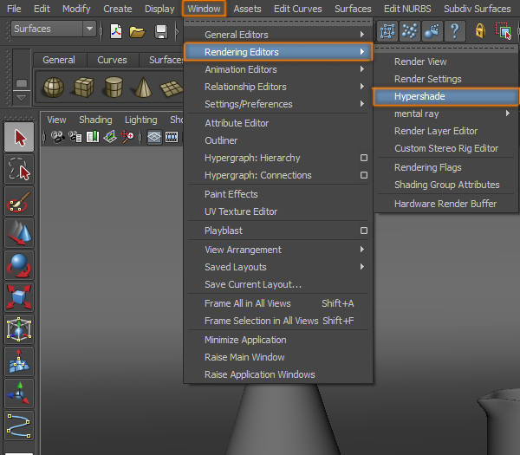Choose the Paint Selection tool
Viewport: 520px width, 455px height.
tap(19, 202)
